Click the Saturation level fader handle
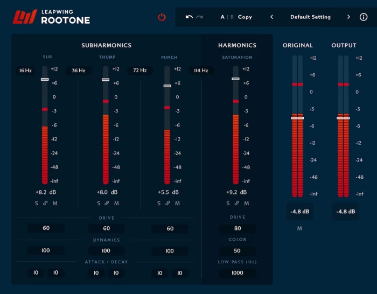 tap(235, 79)
